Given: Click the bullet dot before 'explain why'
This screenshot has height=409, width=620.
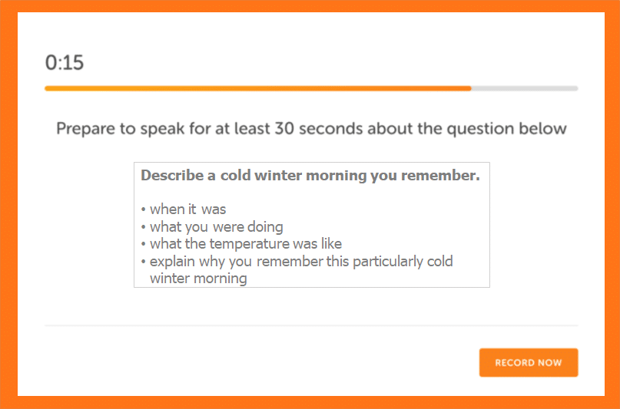Looking at the screenshot, I should click(144, 262).
